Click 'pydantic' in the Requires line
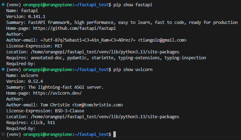 [77, 58]
